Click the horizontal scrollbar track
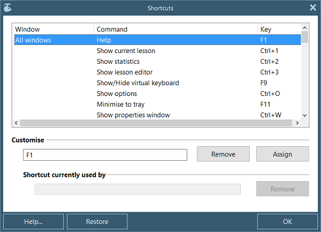 156,123
